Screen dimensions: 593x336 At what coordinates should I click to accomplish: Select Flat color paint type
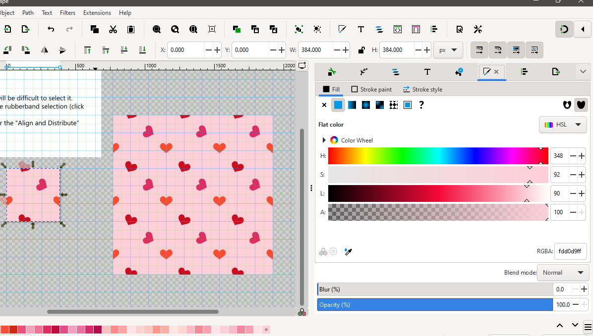[x=338, y=105]
